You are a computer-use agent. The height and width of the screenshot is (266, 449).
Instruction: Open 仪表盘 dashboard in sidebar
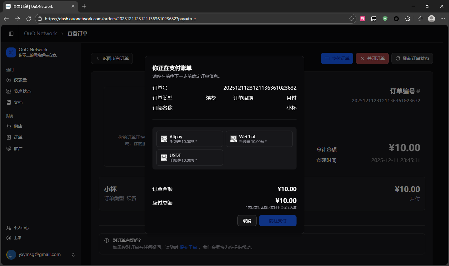pyautogui.click(x=20, y=80)
